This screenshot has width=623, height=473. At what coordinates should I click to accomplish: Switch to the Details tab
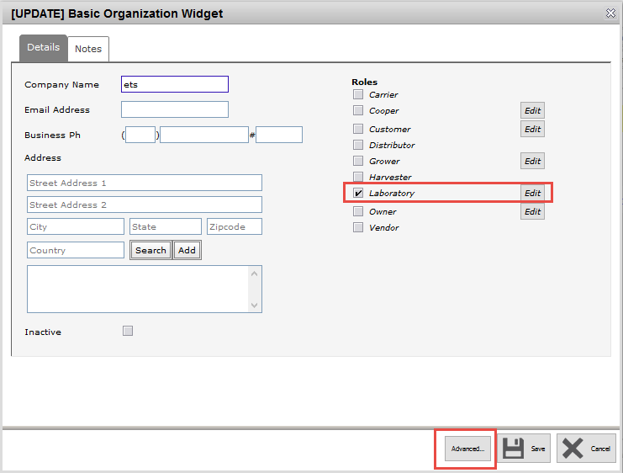point(44,48)
